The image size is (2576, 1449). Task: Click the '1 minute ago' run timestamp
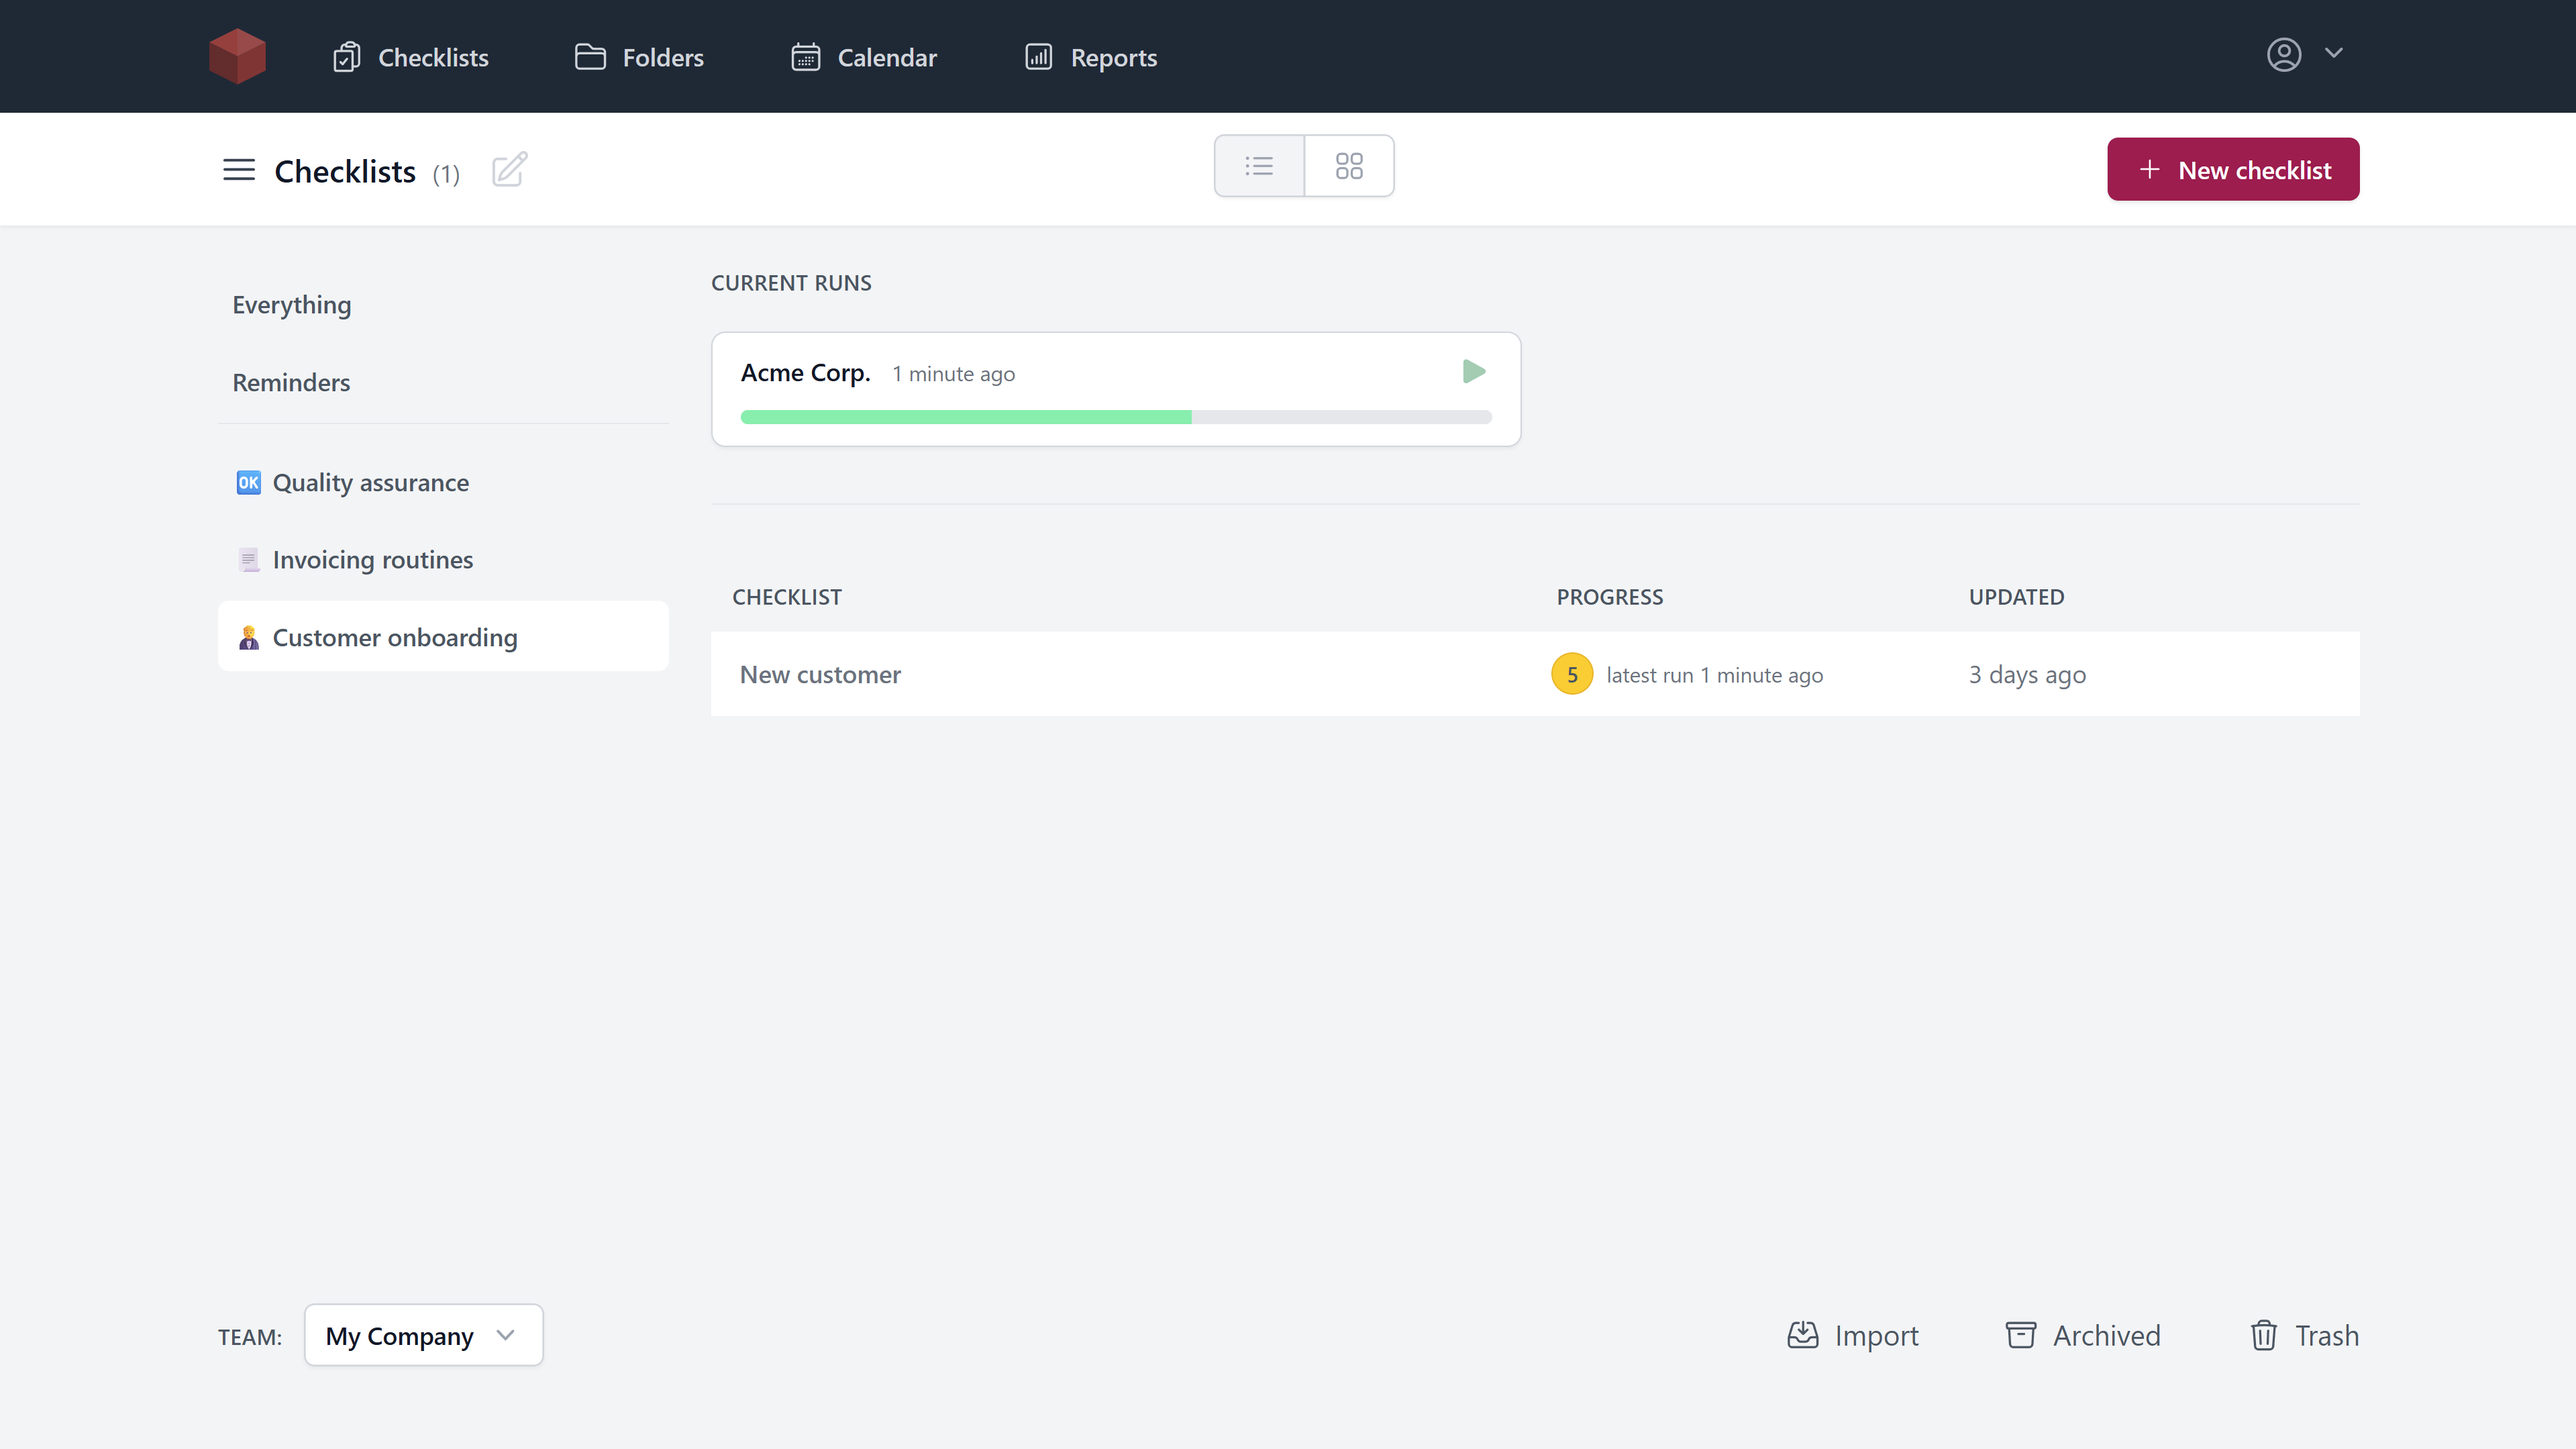click(x=953, y=374)
